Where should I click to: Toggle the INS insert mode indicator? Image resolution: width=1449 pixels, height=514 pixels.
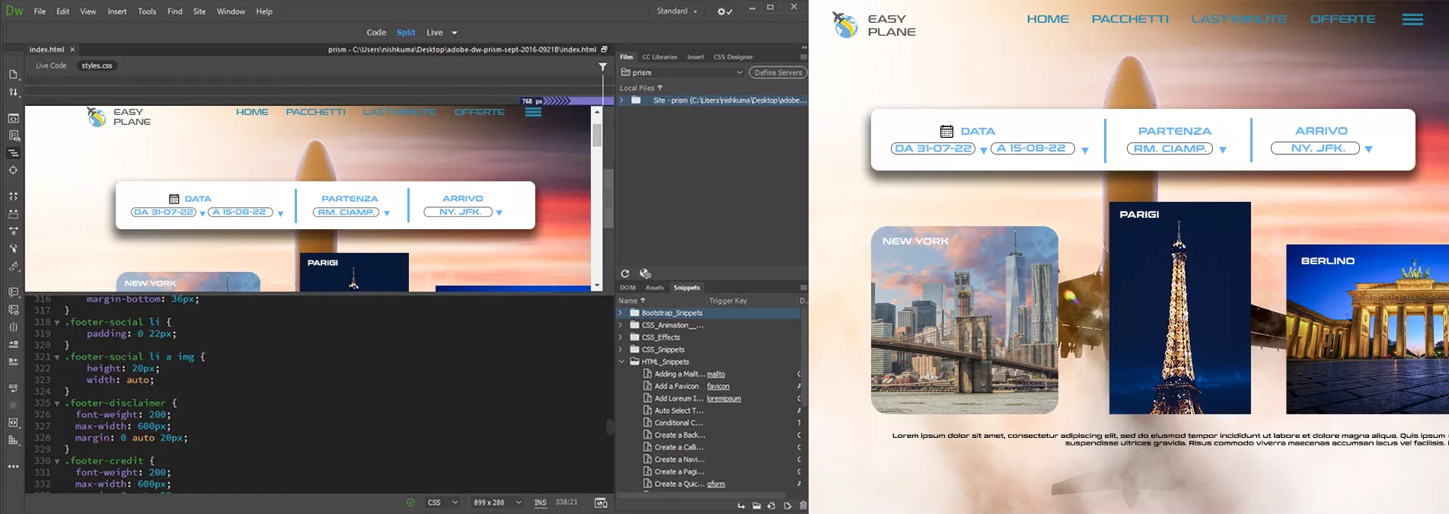(x=540, y=503)
